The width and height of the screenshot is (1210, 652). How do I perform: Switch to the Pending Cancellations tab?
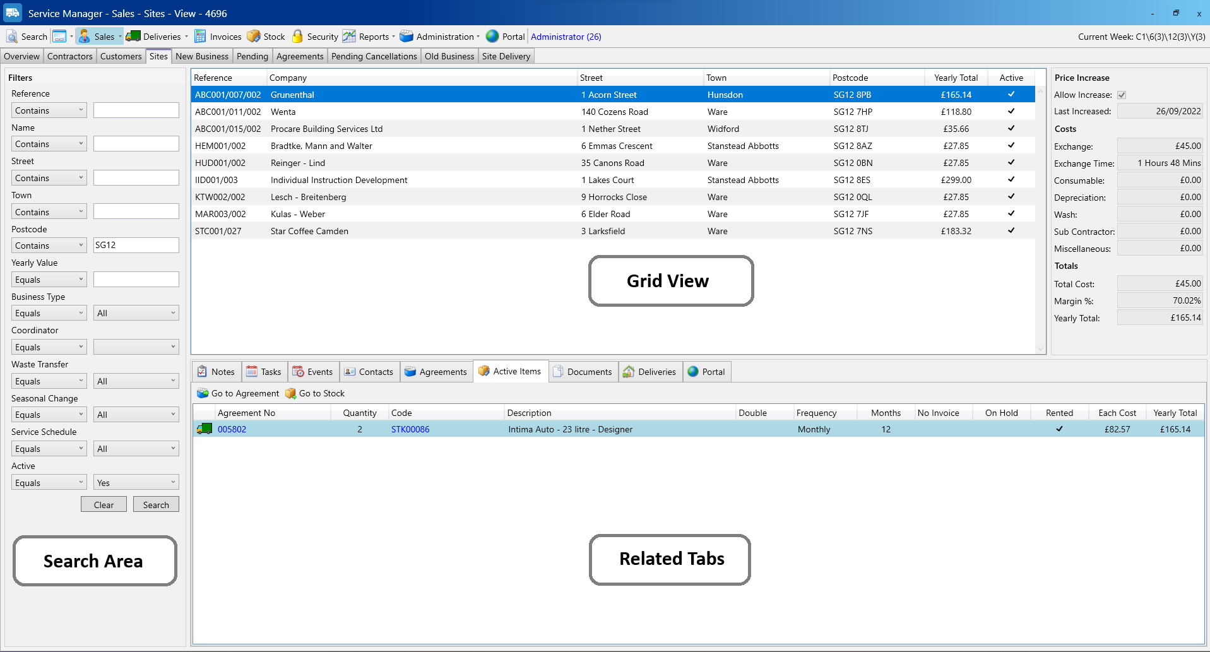pos(374,56)
